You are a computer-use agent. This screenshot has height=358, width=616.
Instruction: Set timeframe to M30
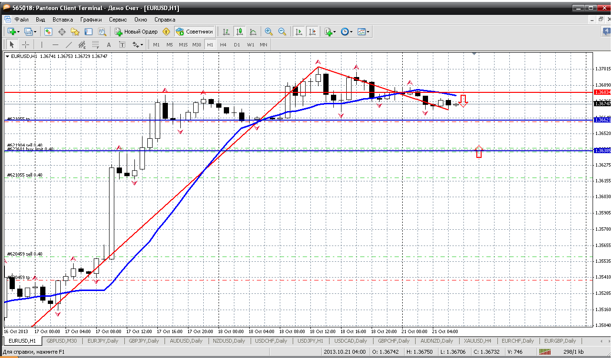(x=197, y=45)
